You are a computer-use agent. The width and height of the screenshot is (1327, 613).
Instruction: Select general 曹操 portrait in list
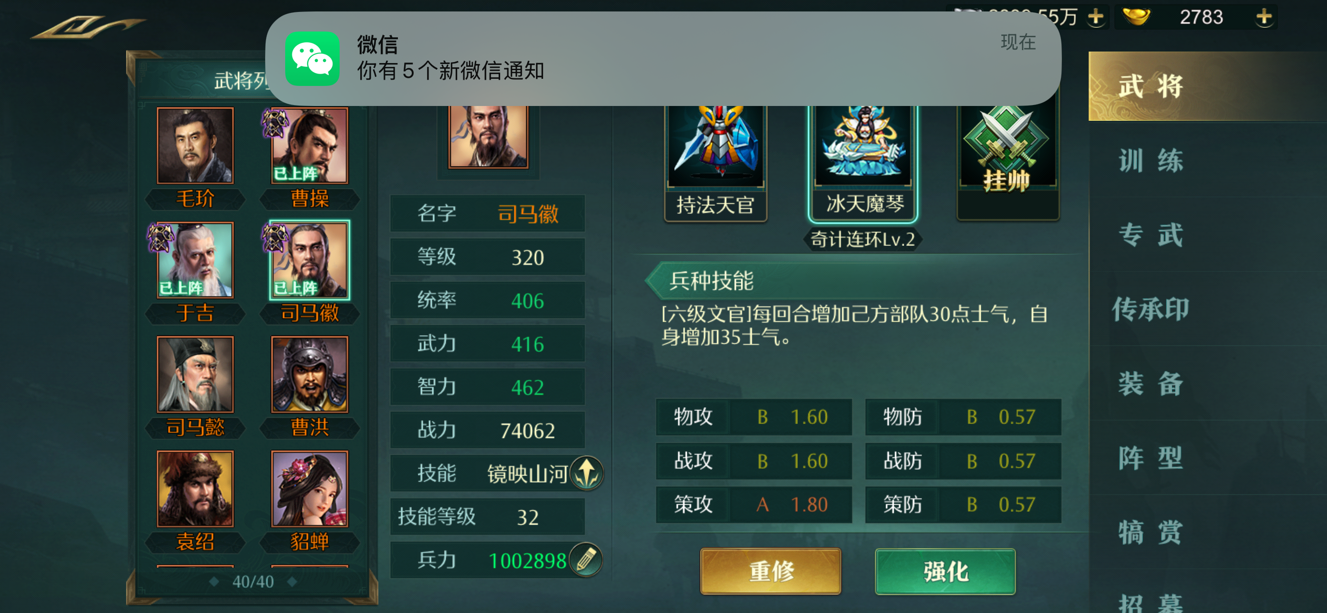[310, 146]
